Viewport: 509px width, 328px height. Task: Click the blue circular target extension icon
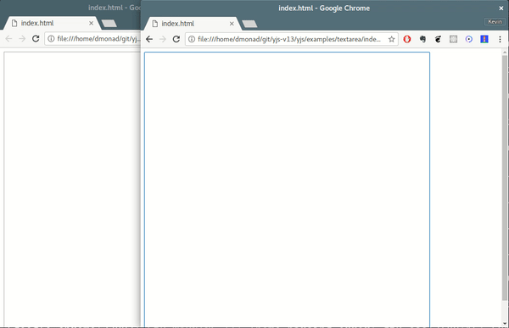click(x=469, y=39)
